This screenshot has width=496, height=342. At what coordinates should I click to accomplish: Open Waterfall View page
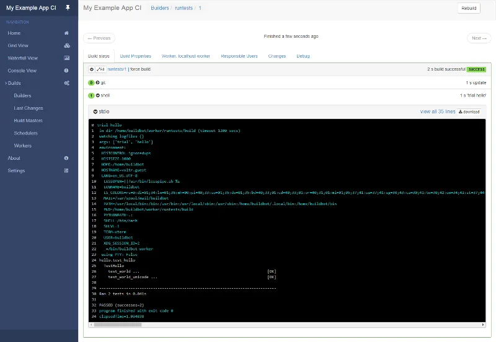point(23,58)
